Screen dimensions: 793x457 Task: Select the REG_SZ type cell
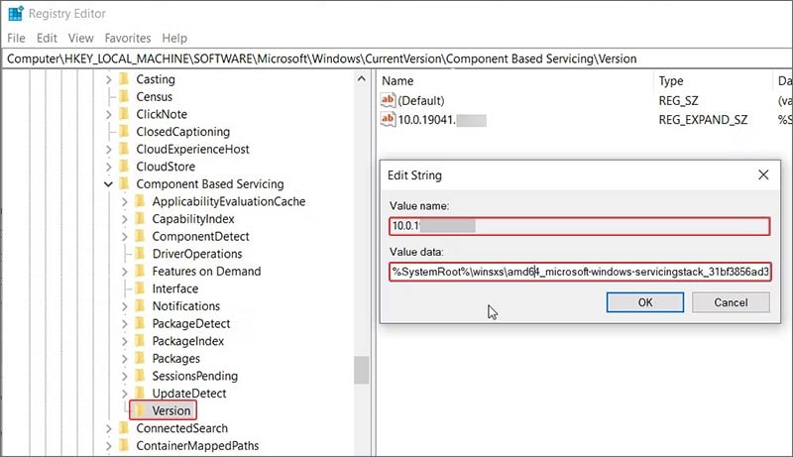[x=678, y=100]
